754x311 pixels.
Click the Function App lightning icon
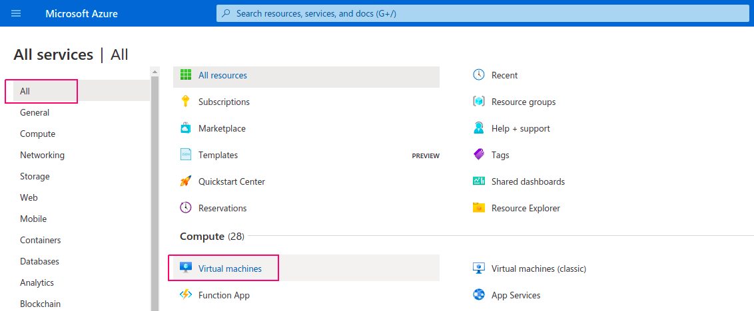click(186, 294)
